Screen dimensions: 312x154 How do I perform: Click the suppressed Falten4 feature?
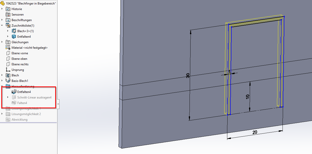tap(22, 103)
